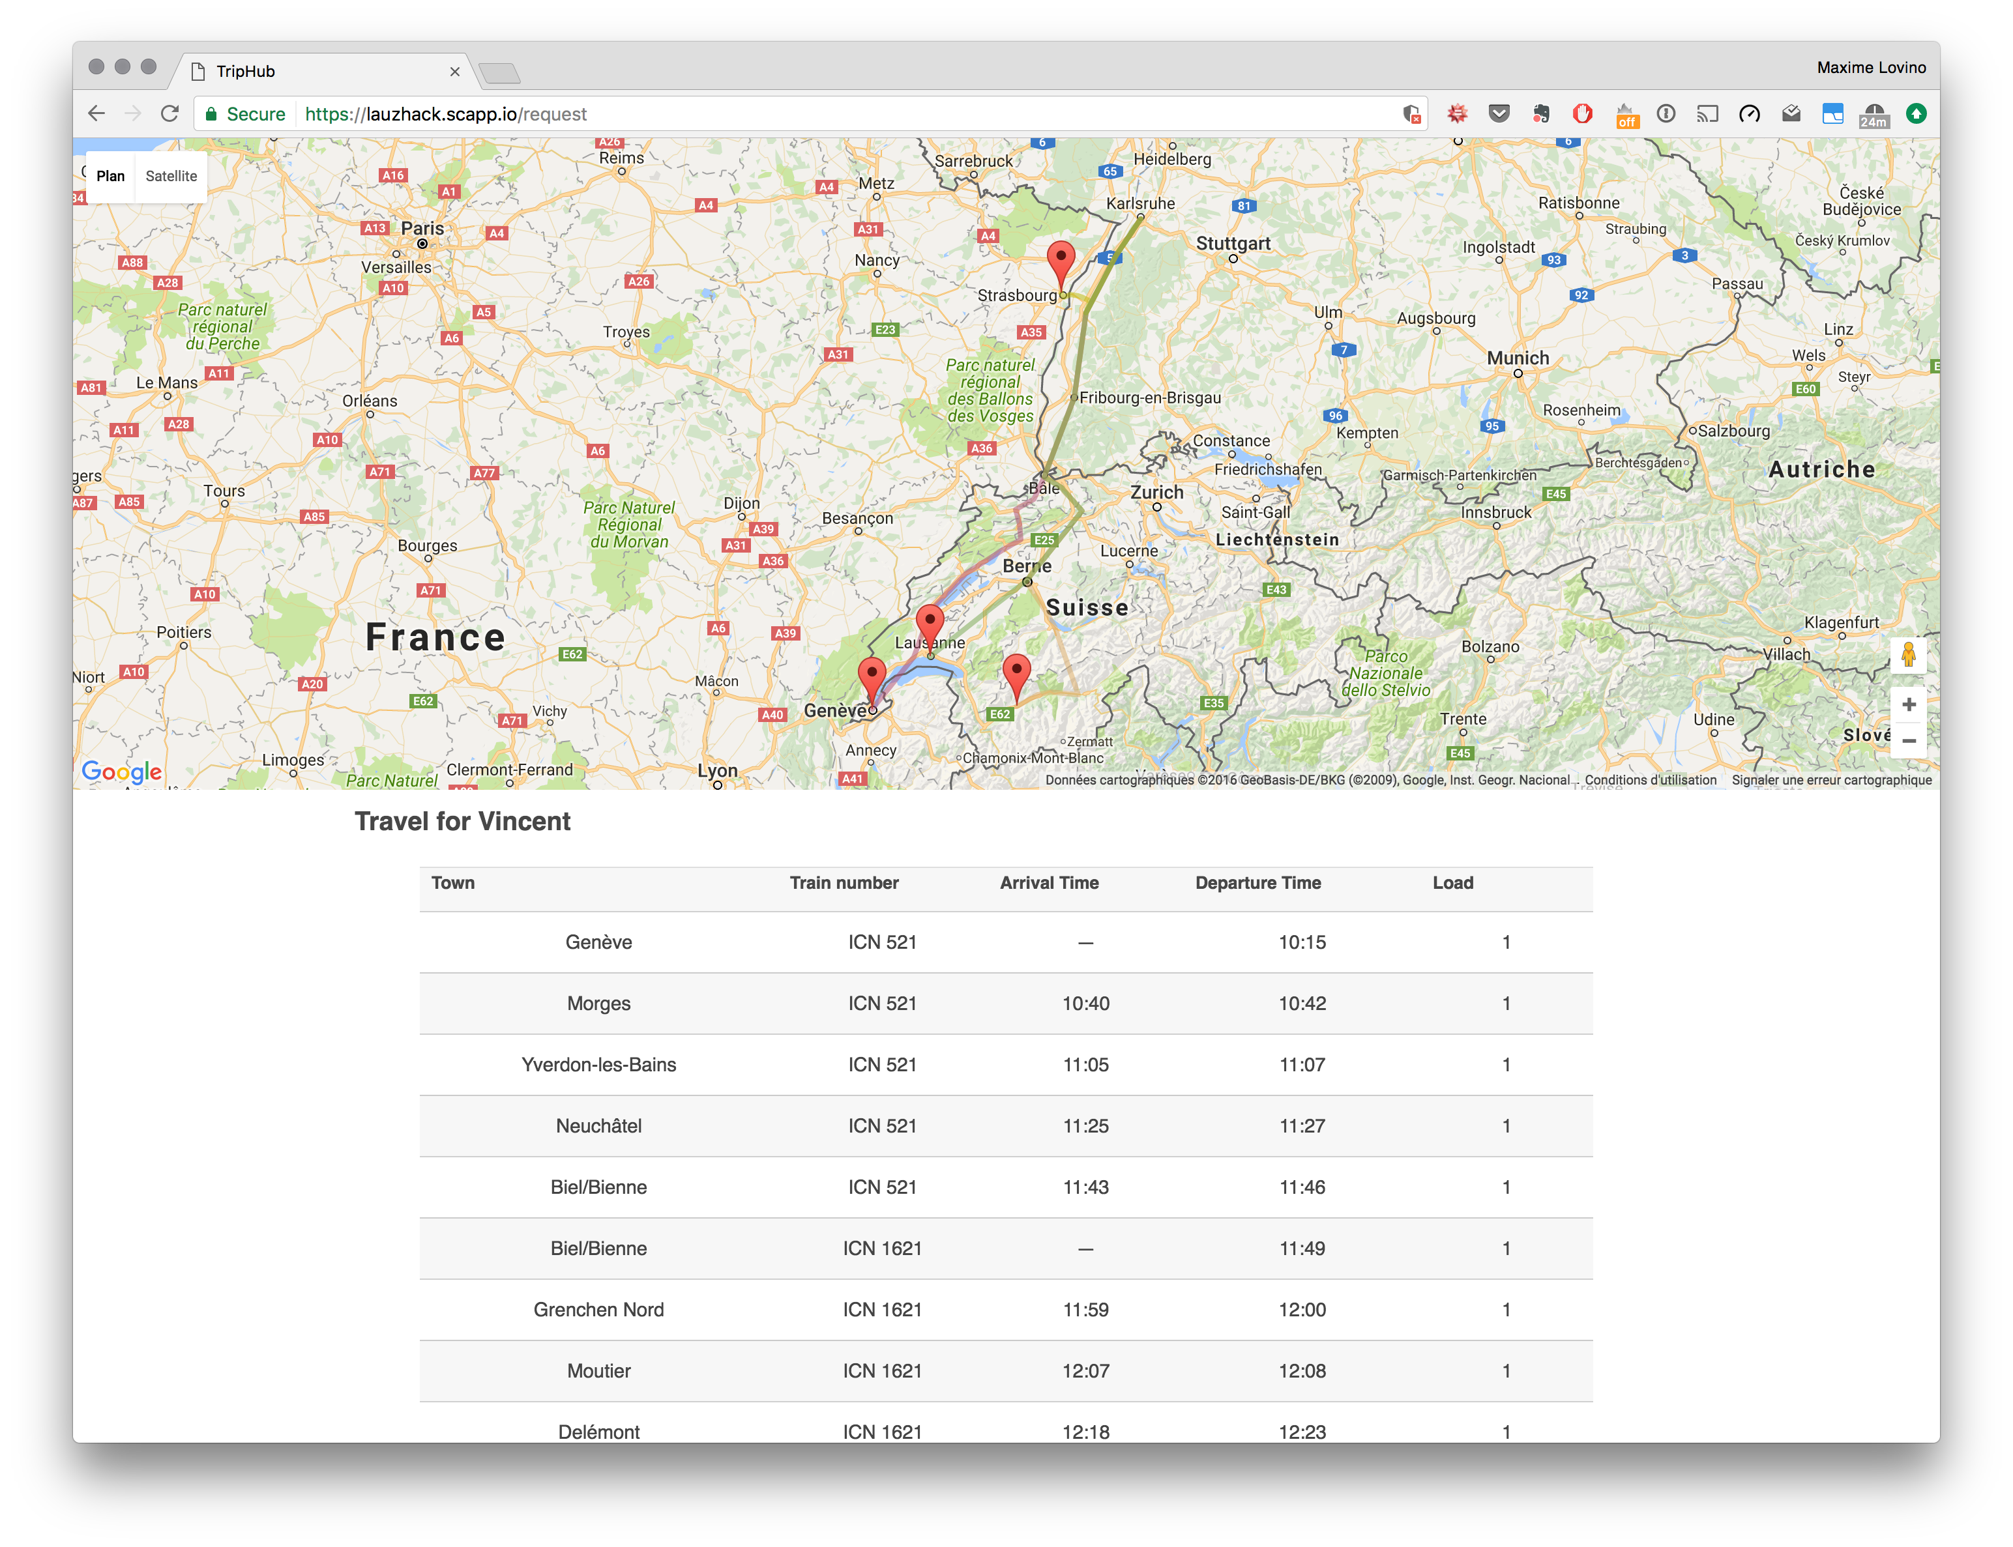Open the Pocket extension
Screen dimensions: 2013x1547
(1499, 114)
